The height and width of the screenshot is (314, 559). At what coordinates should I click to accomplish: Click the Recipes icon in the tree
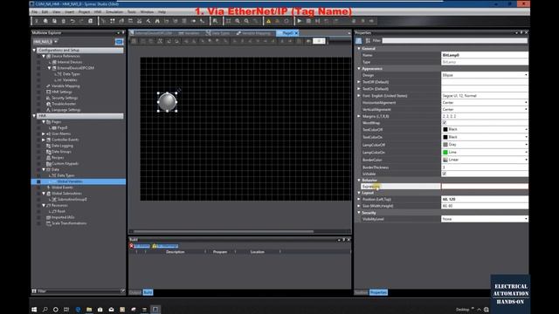[x=48, y=157]
